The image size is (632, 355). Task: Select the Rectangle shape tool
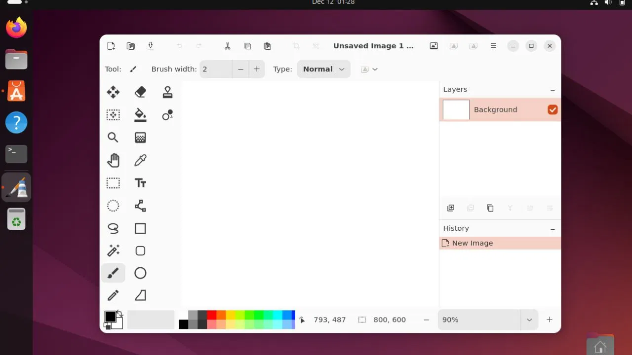click(x=140, y=228)
